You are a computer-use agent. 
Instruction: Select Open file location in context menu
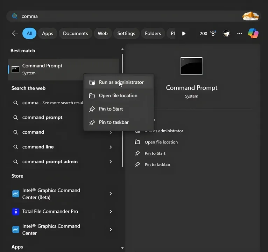point(118,96)
